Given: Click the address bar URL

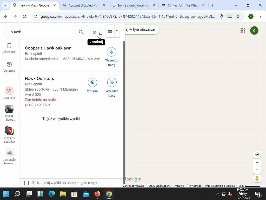Looking at the screenshot, I should click(x=128, y=16).
